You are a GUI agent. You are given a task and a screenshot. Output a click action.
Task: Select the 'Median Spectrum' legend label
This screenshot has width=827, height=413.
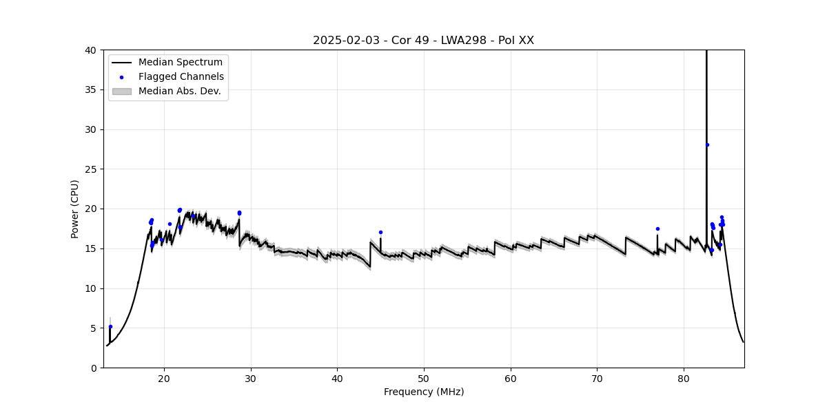[181, 63]
